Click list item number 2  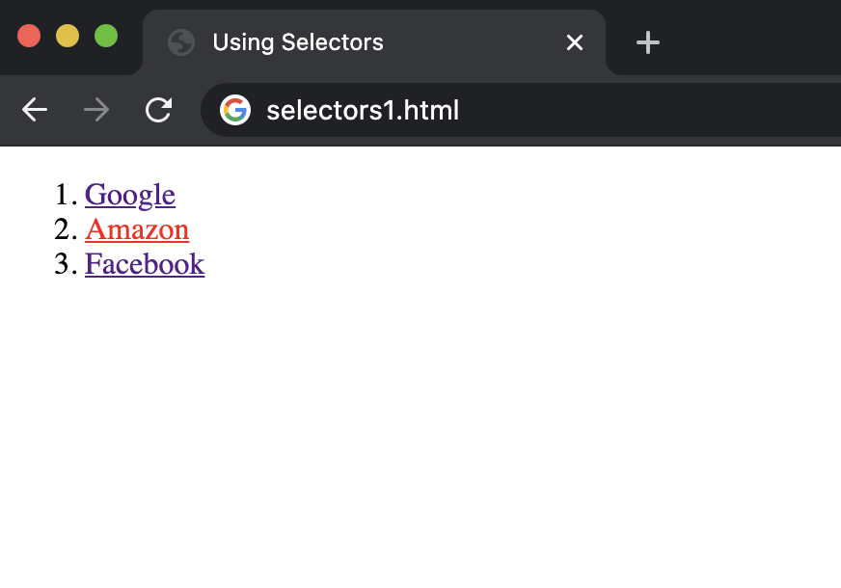[68, 229]
